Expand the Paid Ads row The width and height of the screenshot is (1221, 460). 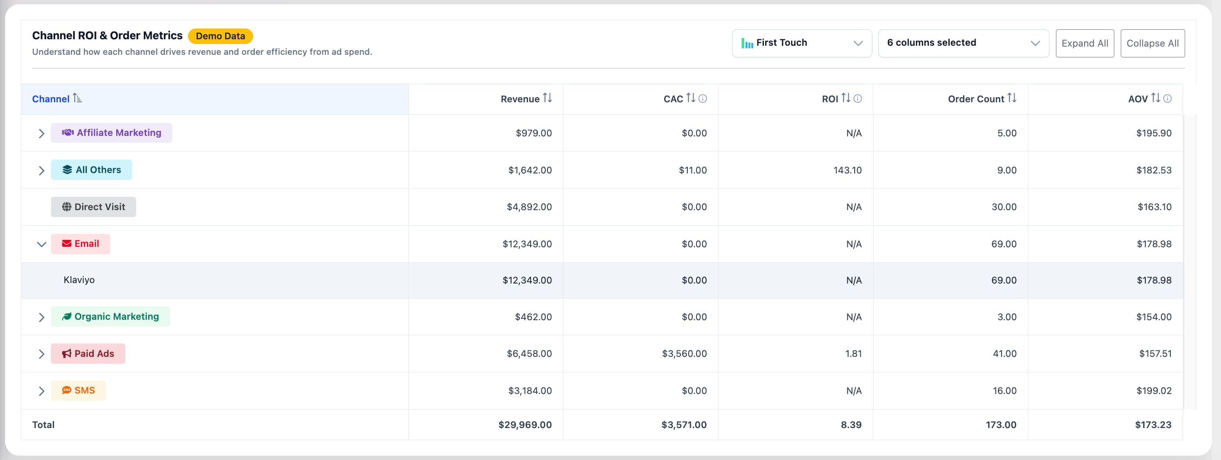click(x=42, y=354)
